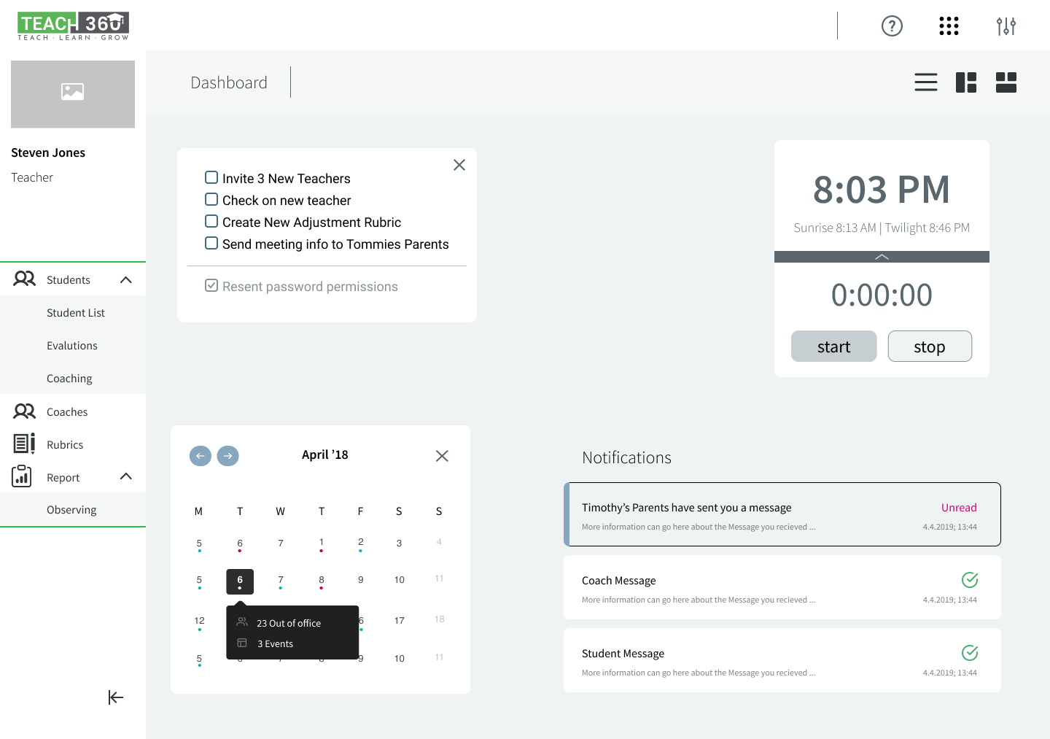Switch to two-column layout view icon

966,82
